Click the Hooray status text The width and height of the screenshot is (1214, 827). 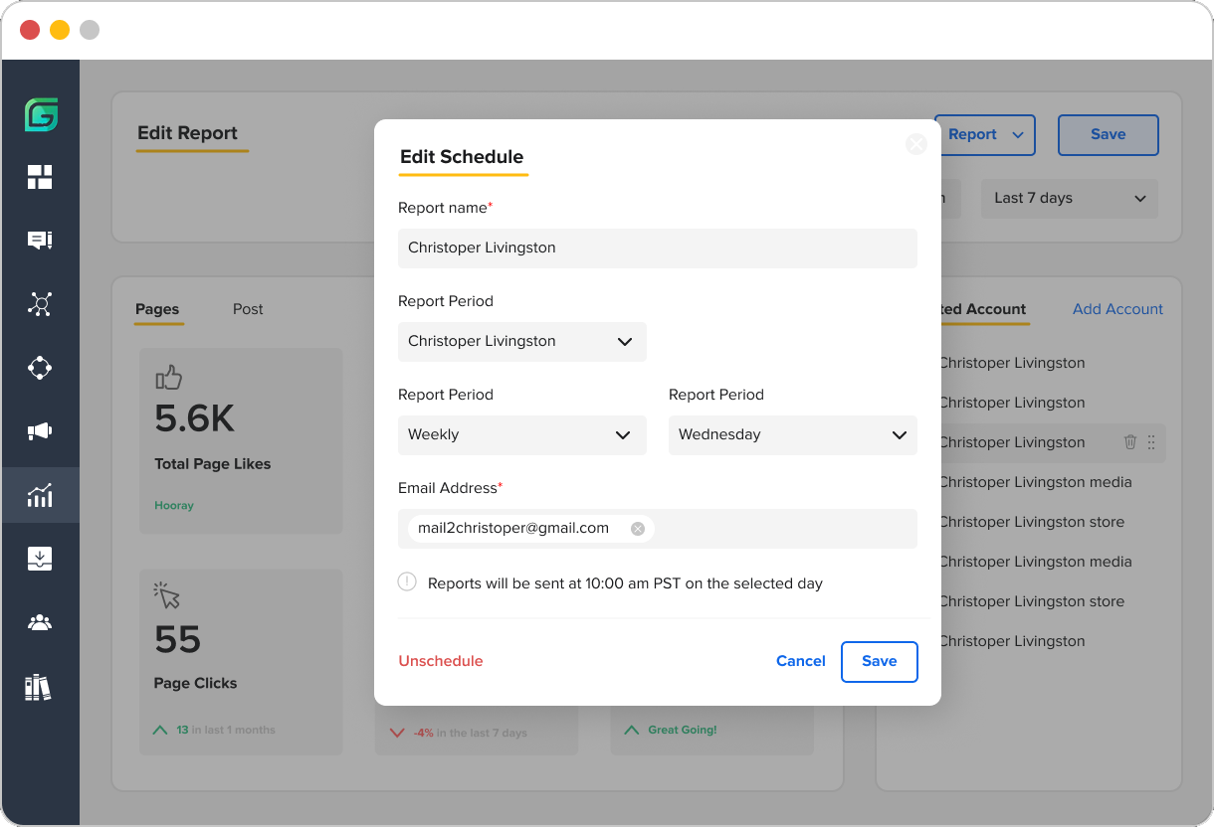point(174,506)
